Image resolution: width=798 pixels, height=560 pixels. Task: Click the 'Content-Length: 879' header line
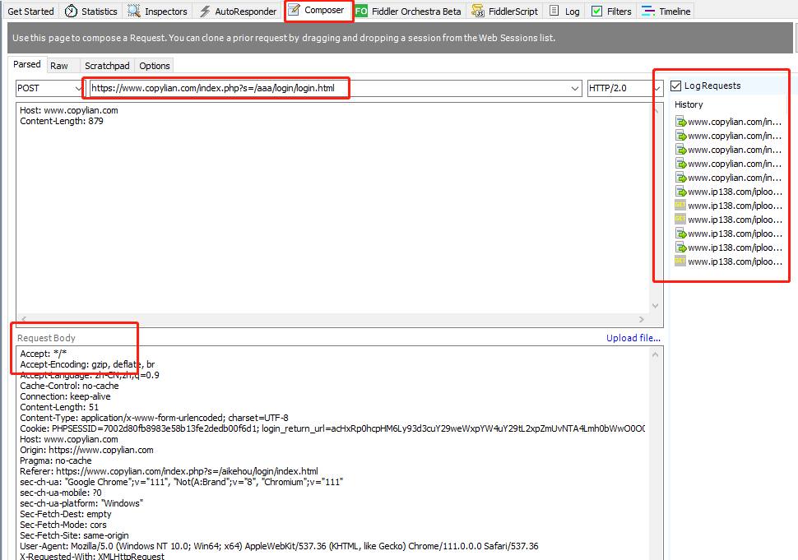pos(62,121)
